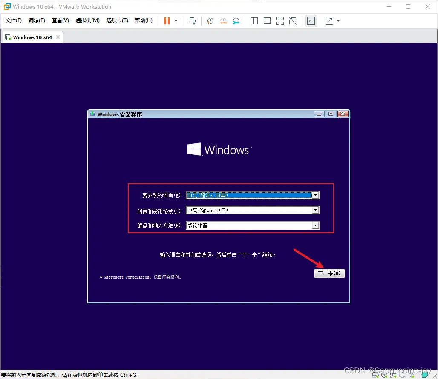Close the Windows 10 x64 tab
438x379 pixels.
58,37
